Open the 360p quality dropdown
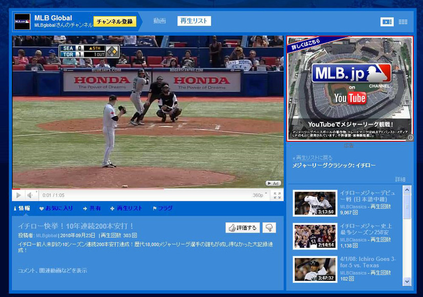The height and width of the screenshot is (297, 423). [x=260, y=195]
